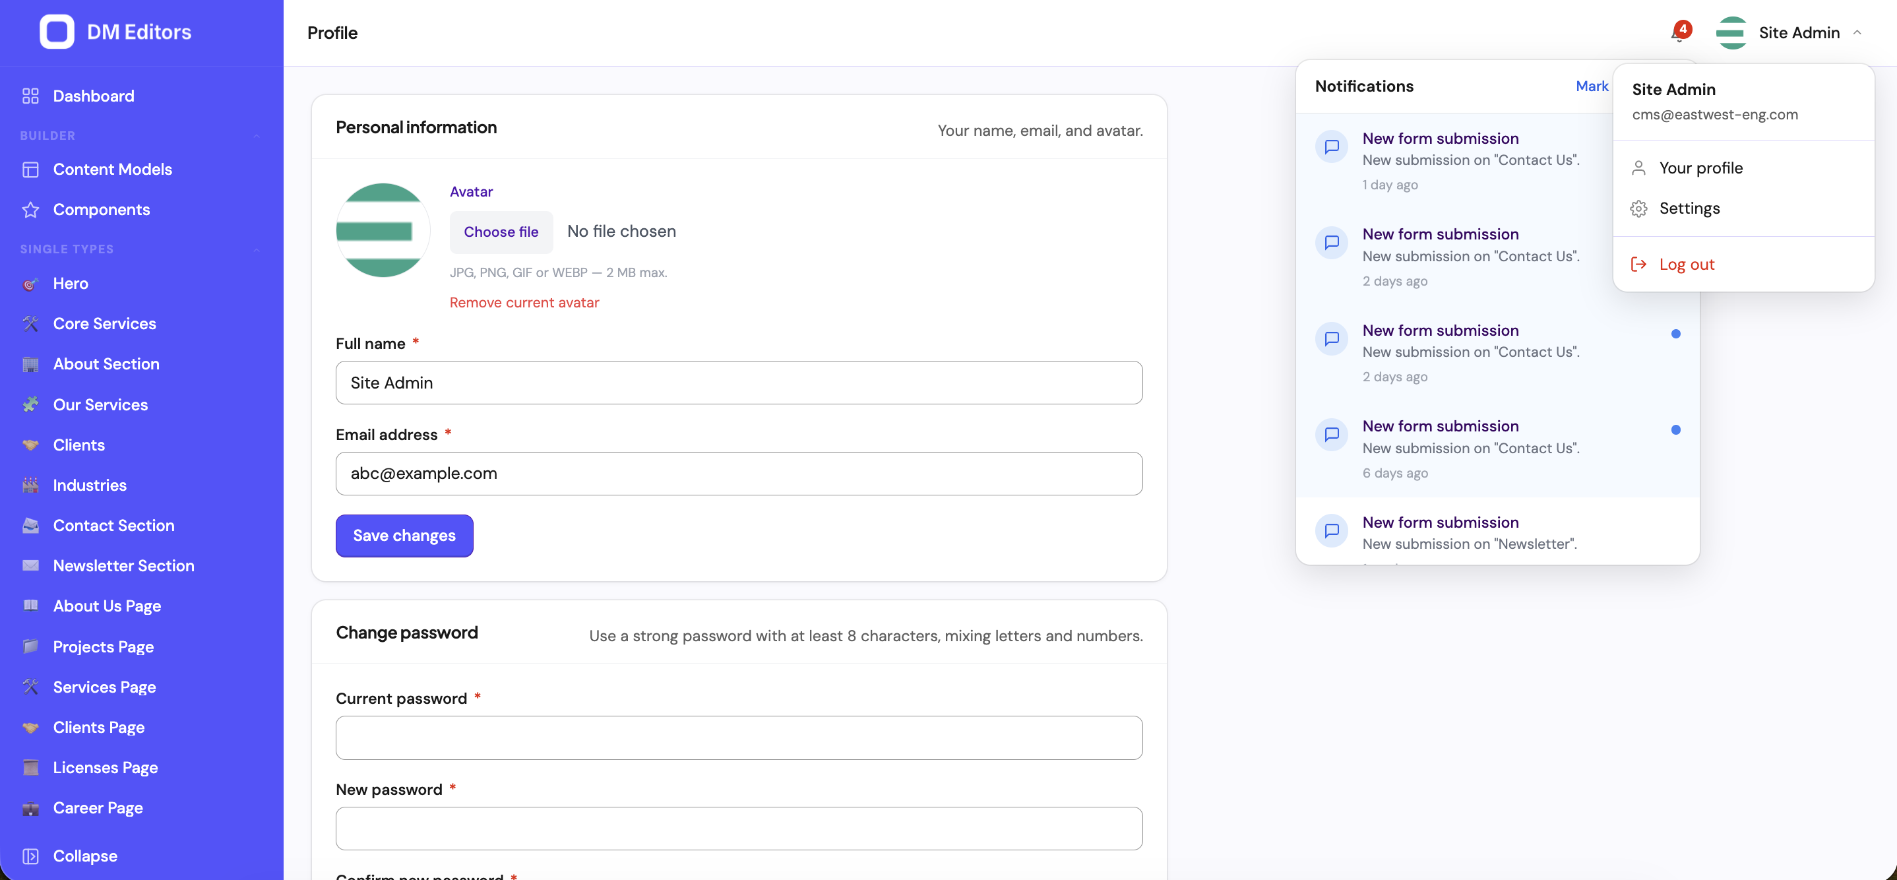Screen dimensions: 1897x880
Task: Go to Dashboard in the sidebar
Action: 141,96
